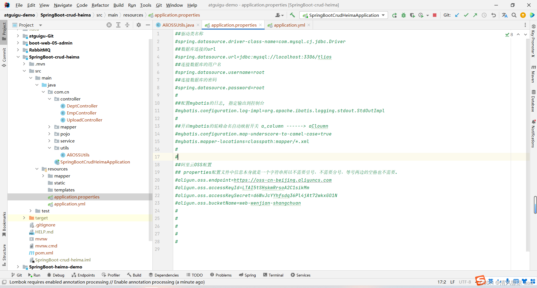Expand the mapper package under com.cn
Screen dimensions: 537x288
pyautogui.click(x=49, y=127)
